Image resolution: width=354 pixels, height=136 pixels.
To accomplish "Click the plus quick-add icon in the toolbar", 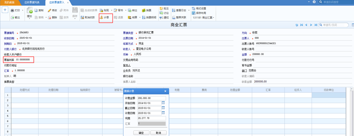I will tap(5, 10).
